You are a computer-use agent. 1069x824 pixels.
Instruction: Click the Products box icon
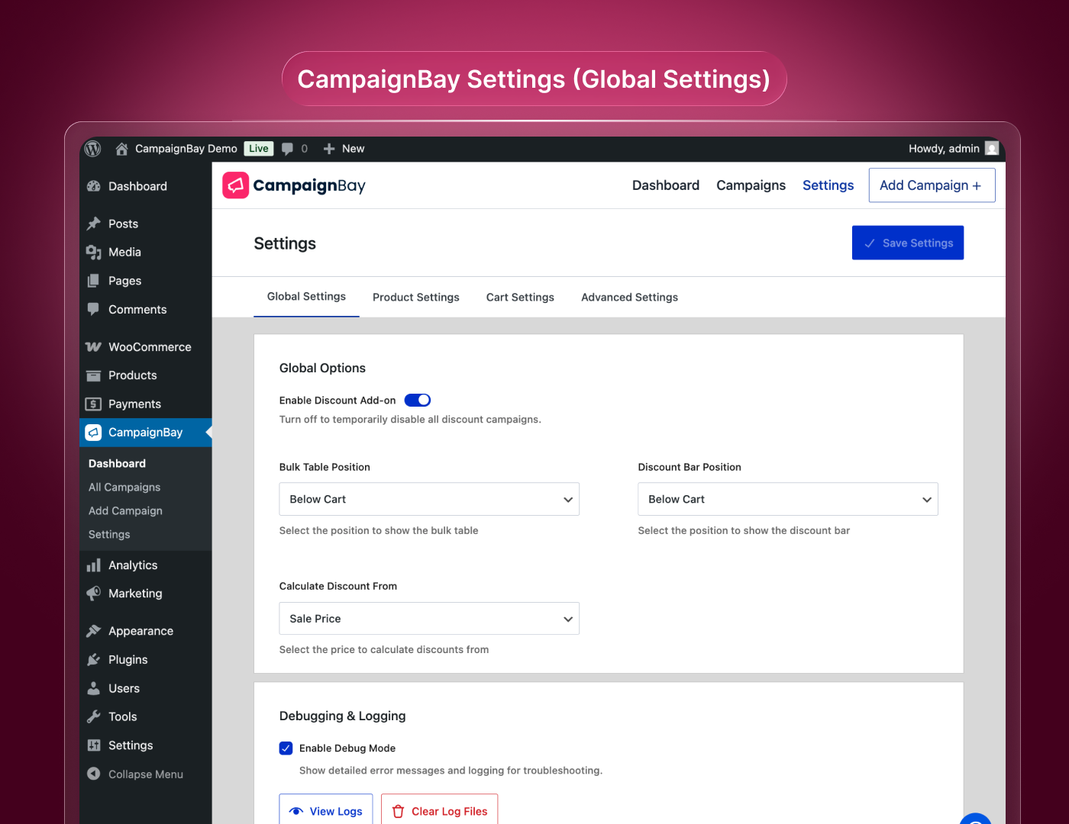94,375
